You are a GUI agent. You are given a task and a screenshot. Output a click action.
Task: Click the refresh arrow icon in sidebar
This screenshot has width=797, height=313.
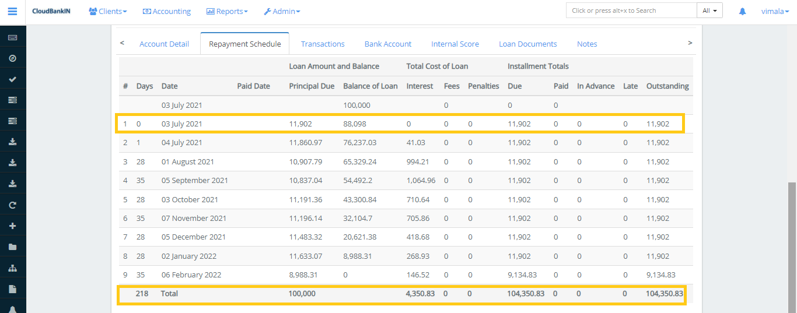12,205
